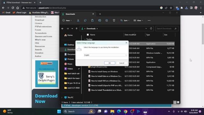This screenshot has height=115, width=204.
Task: Click Explorer up-one-level arrow
Action: coord(76,28)
